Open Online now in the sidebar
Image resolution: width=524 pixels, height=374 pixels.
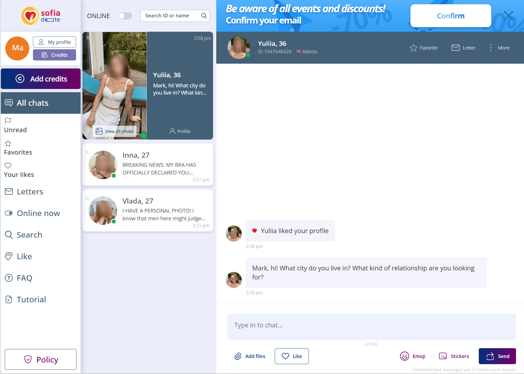[32, 213]
